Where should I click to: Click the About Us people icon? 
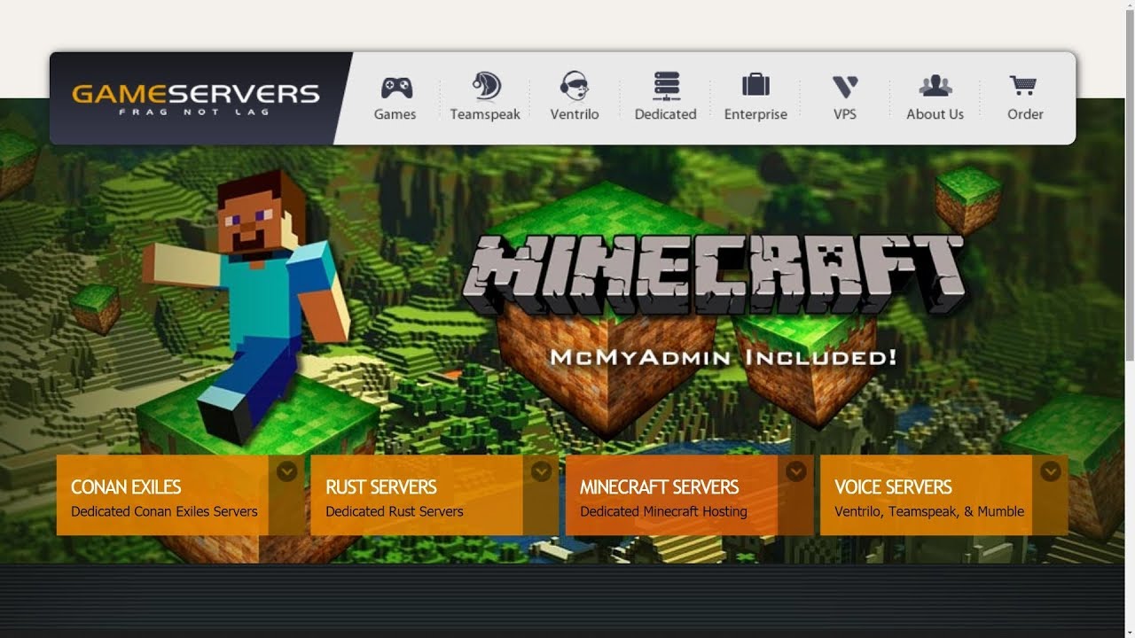coord(935,86)
